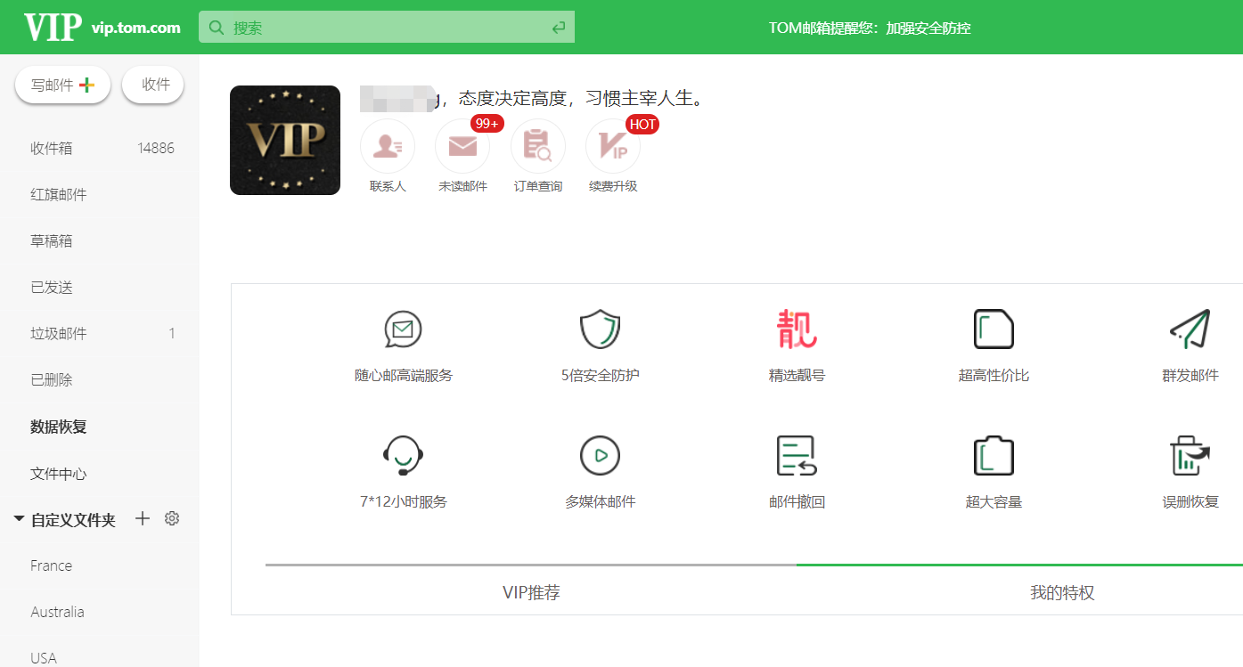Screen dimensions: 1243x667
Task: Select the 订单查询 order query icon
Action: 537,146
